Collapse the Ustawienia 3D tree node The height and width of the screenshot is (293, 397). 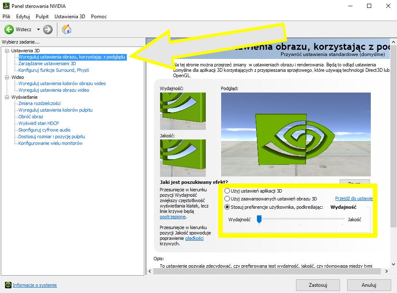tap(7, 51)
